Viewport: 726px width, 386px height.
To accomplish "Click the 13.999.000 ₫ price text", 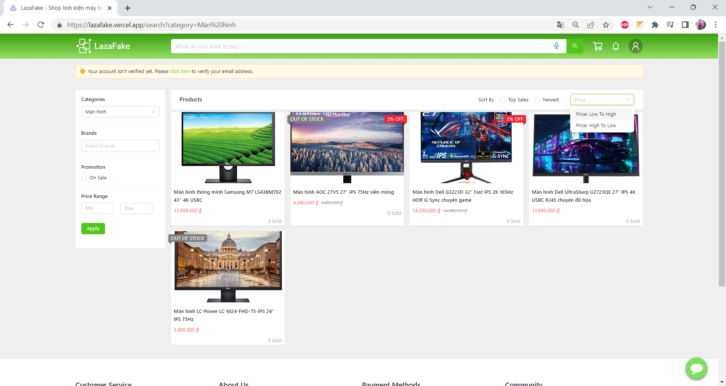I will [188, 211].
